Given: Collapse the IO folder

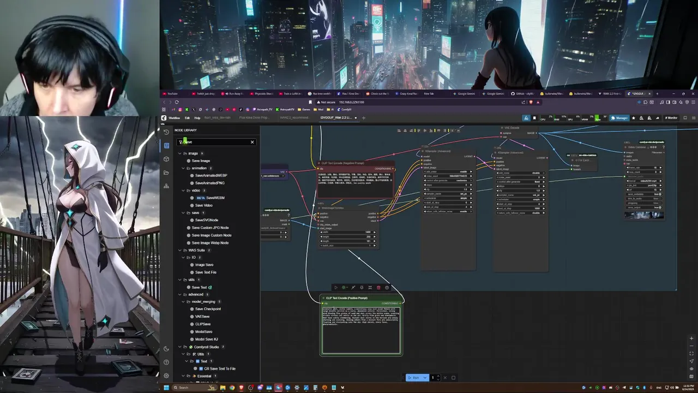Looking at the screenshot, I should click(x=183, y=257).
